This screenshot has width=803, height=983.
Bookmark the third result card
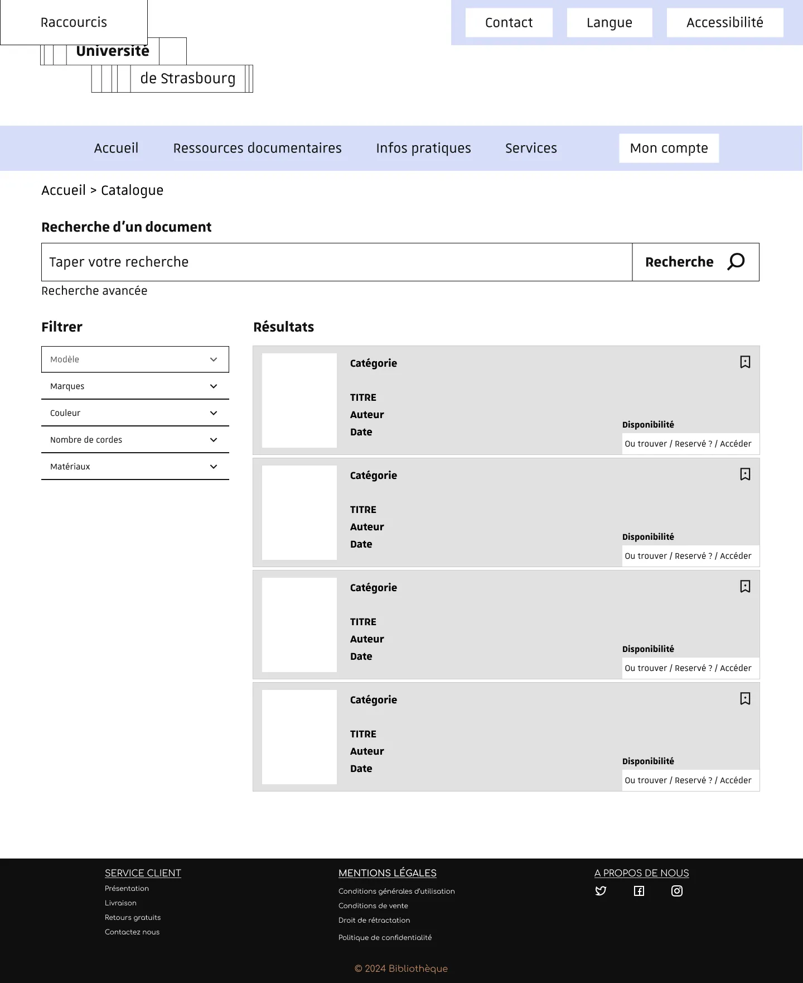(x=745, y=587)
